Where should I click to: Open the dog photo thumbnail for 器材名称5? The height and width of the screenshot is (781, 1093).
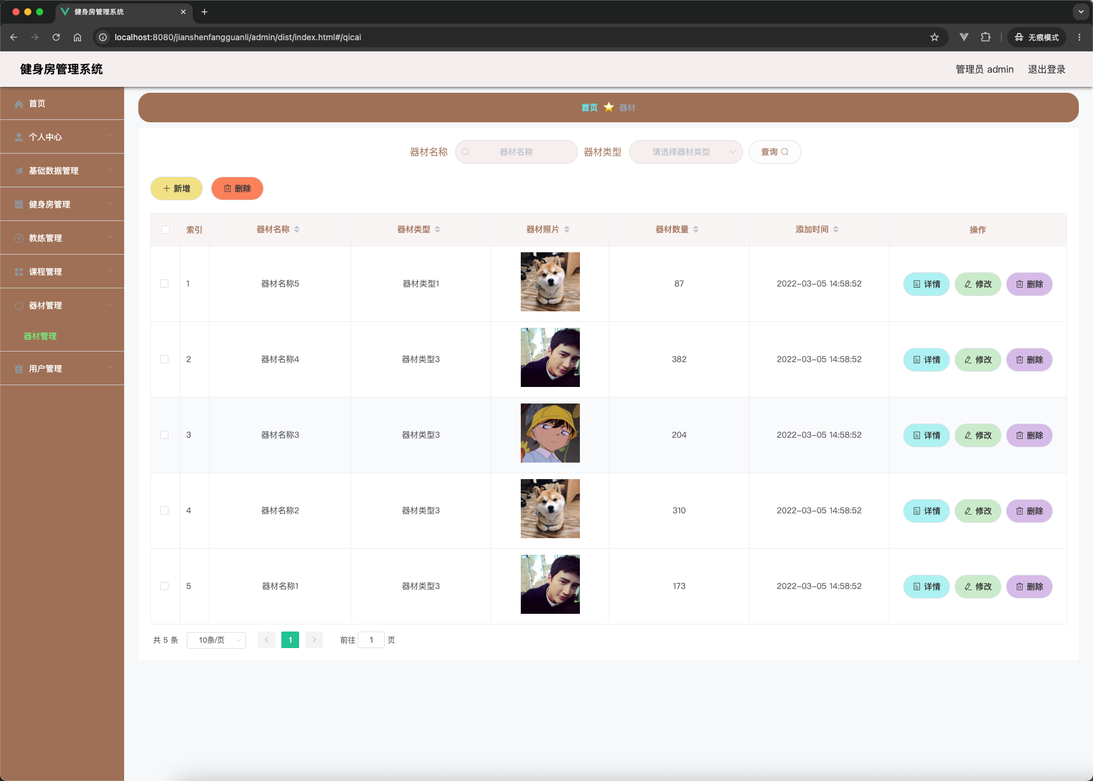(x=550, y=282)
